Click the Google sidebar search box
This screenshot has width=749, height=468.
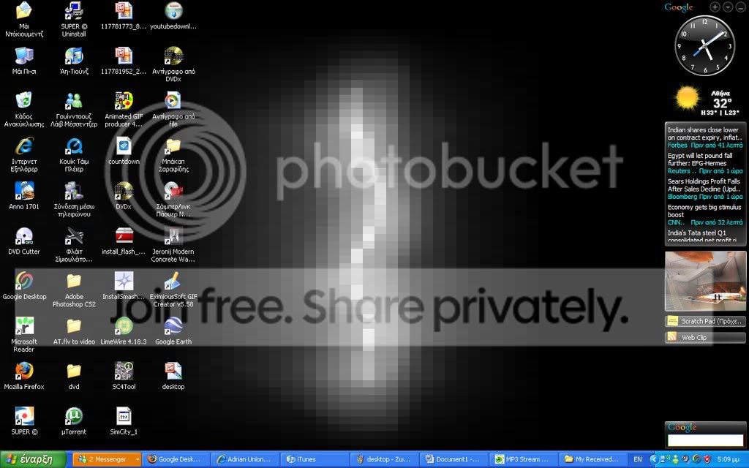(705, 440)
